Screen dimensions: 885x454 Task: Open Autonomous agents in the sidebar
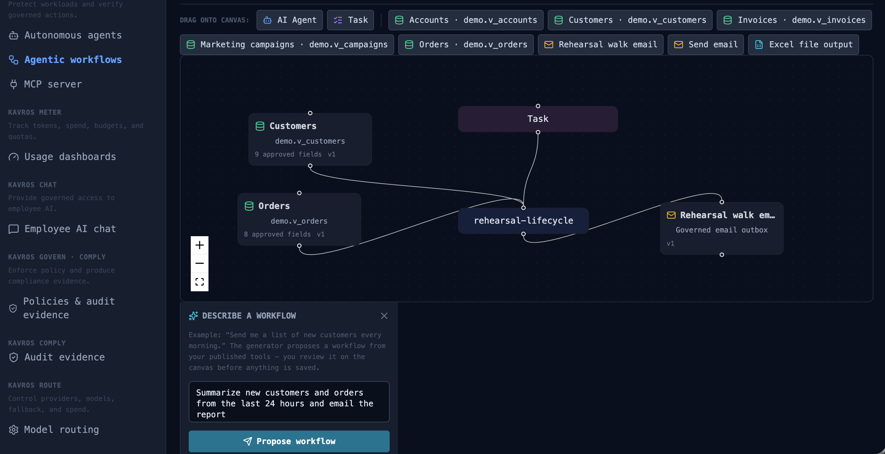[x=65, y=35]
